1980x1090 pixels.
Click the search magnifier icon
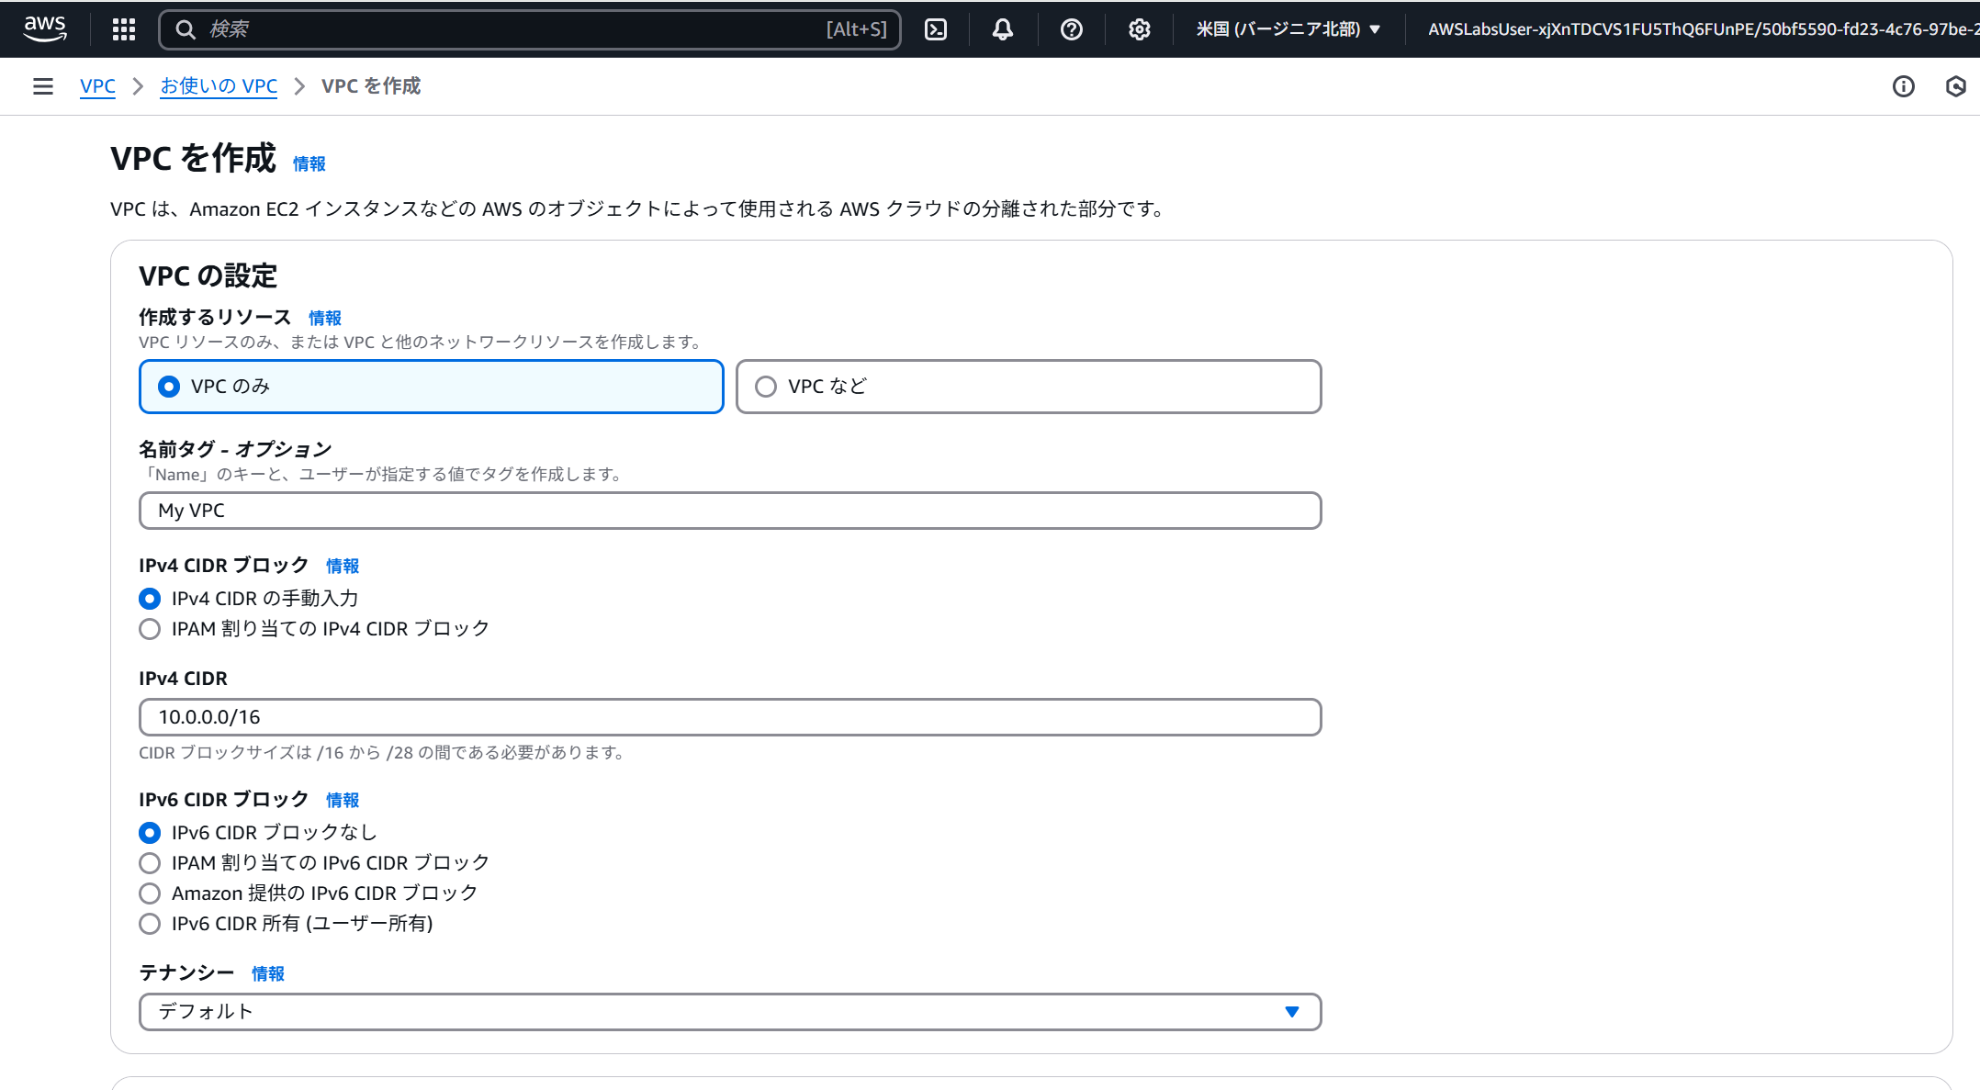[186, 29]
